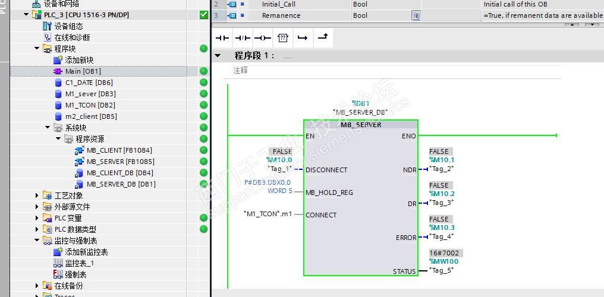Image resolution: width=604 pixels, height=297 pixels.
Task: Open 在线和诊断
Action: (x=72, y=37)
